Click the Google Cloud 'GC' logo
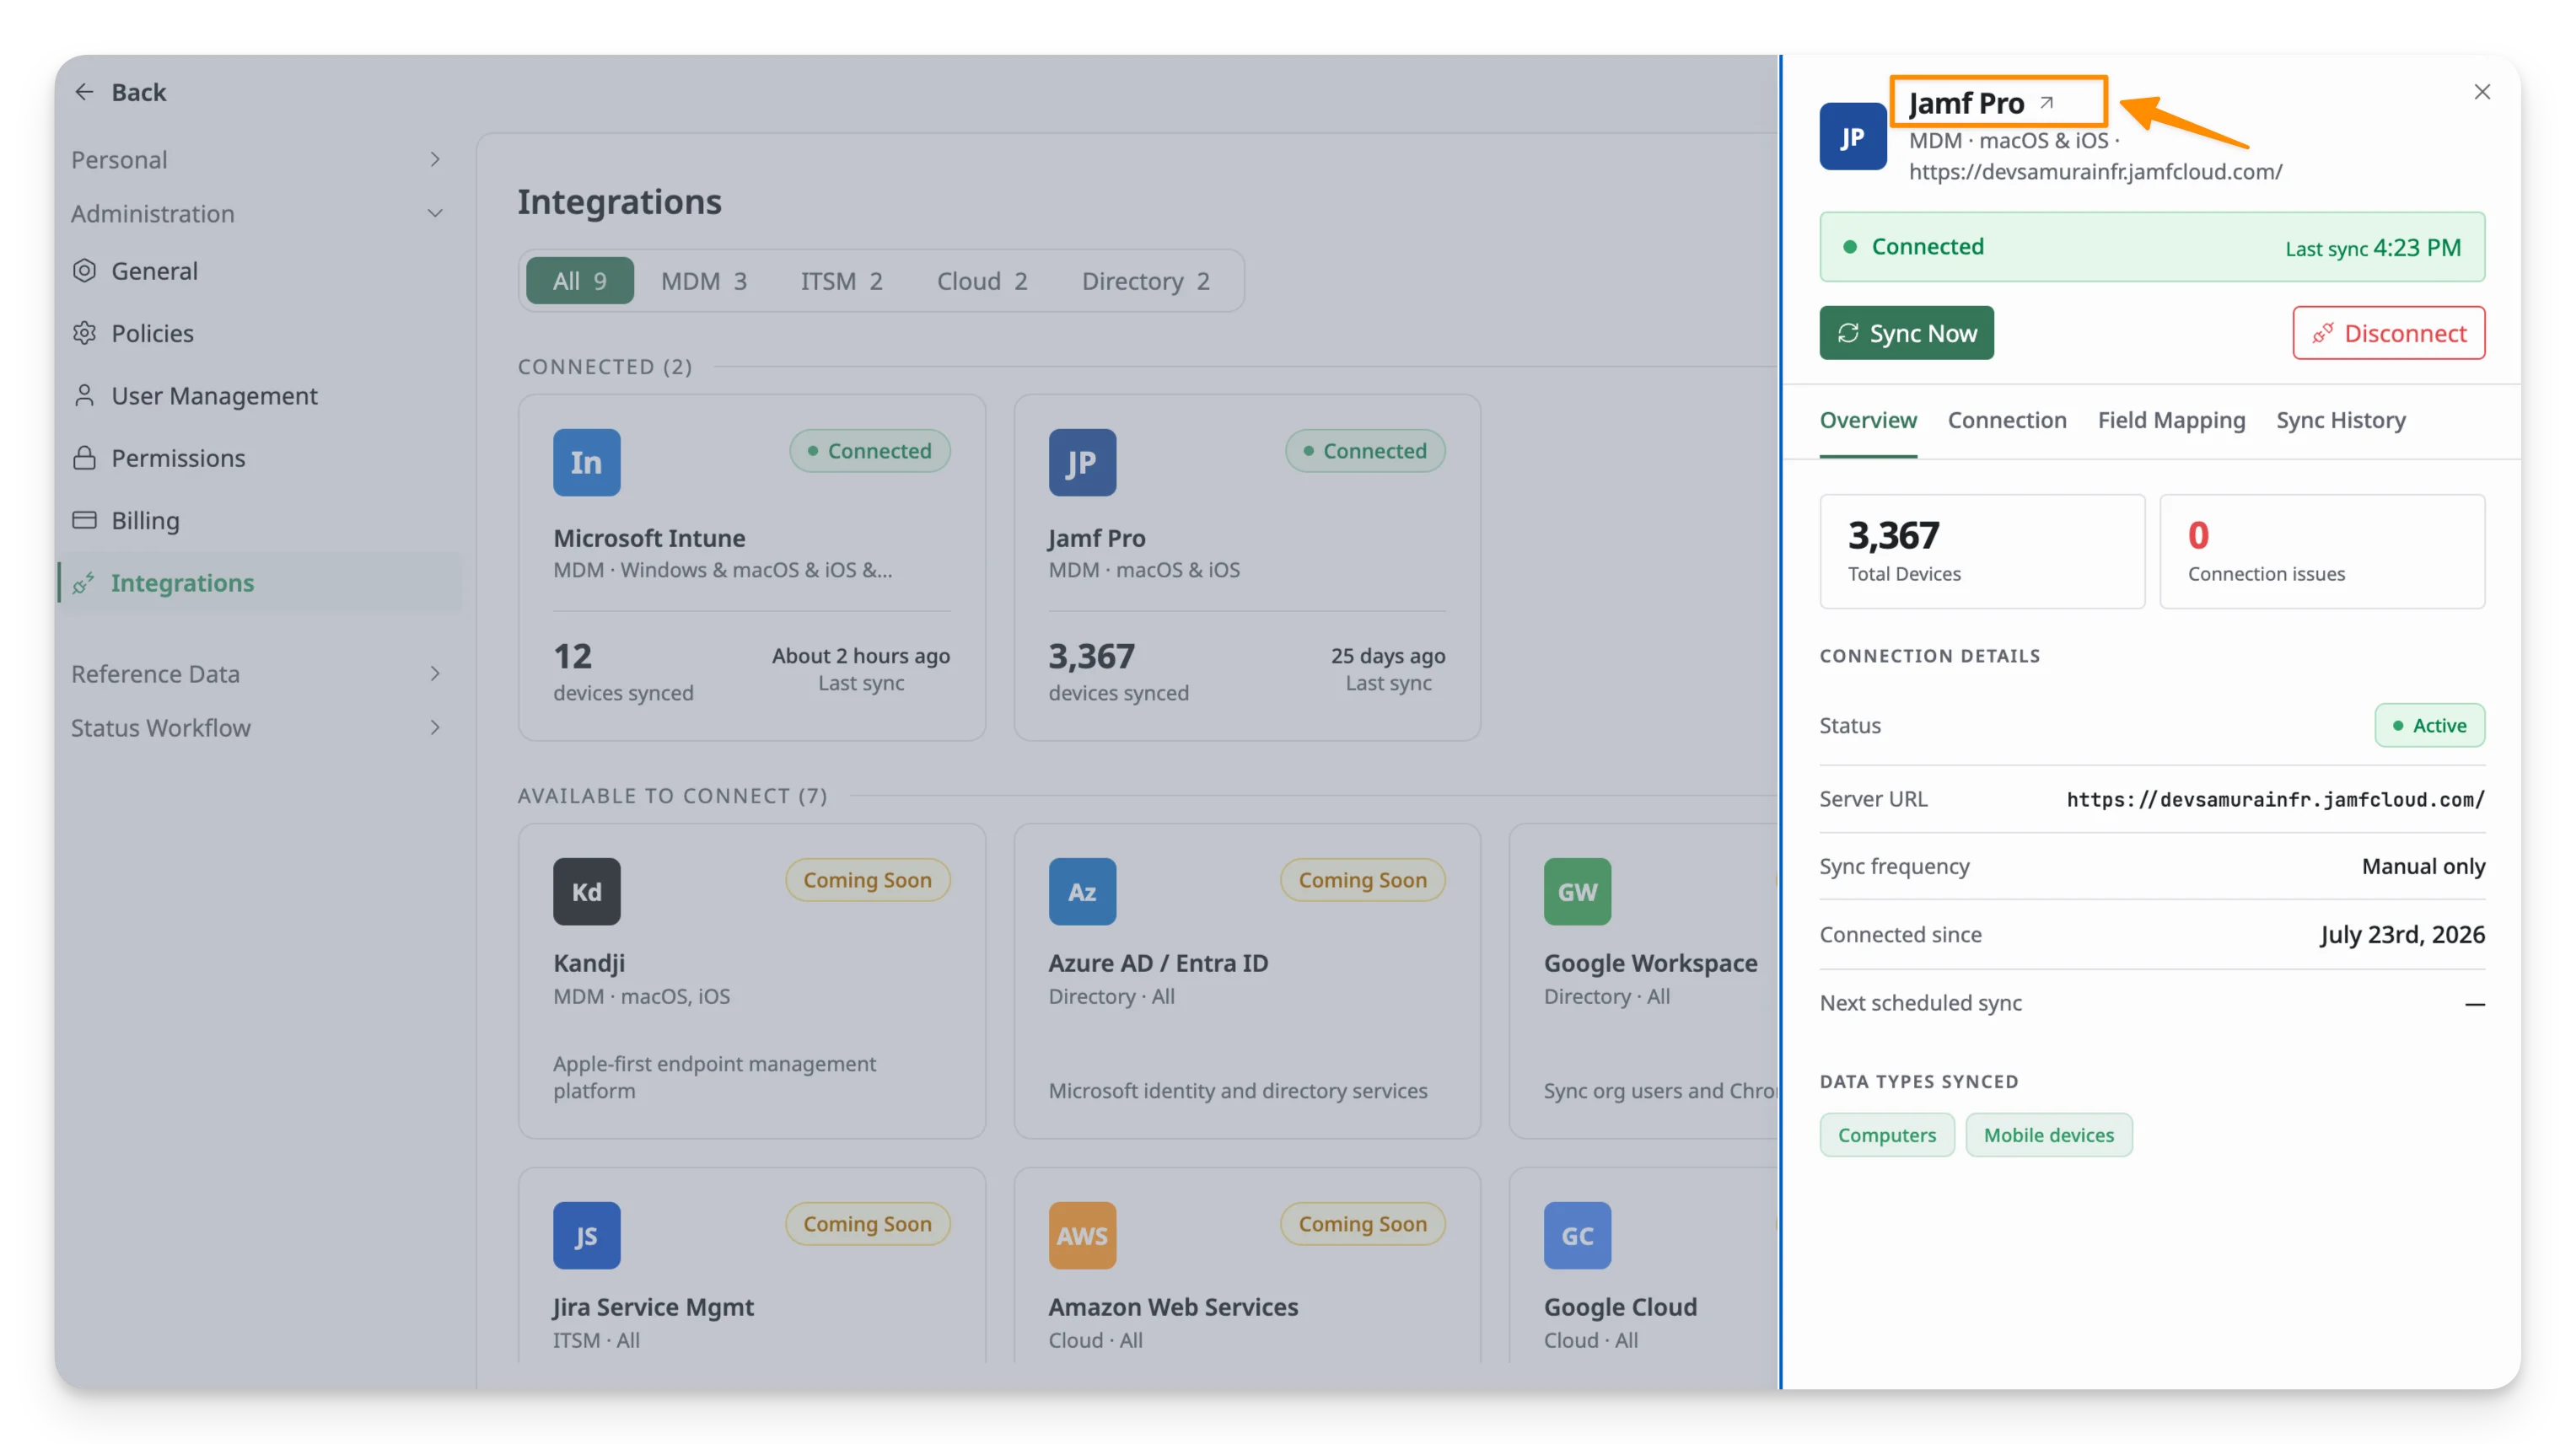 point(1577,1235)
